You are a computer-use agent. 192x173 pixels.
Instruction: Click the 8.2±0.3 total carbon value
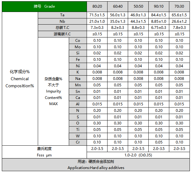(x=118, y=28)
